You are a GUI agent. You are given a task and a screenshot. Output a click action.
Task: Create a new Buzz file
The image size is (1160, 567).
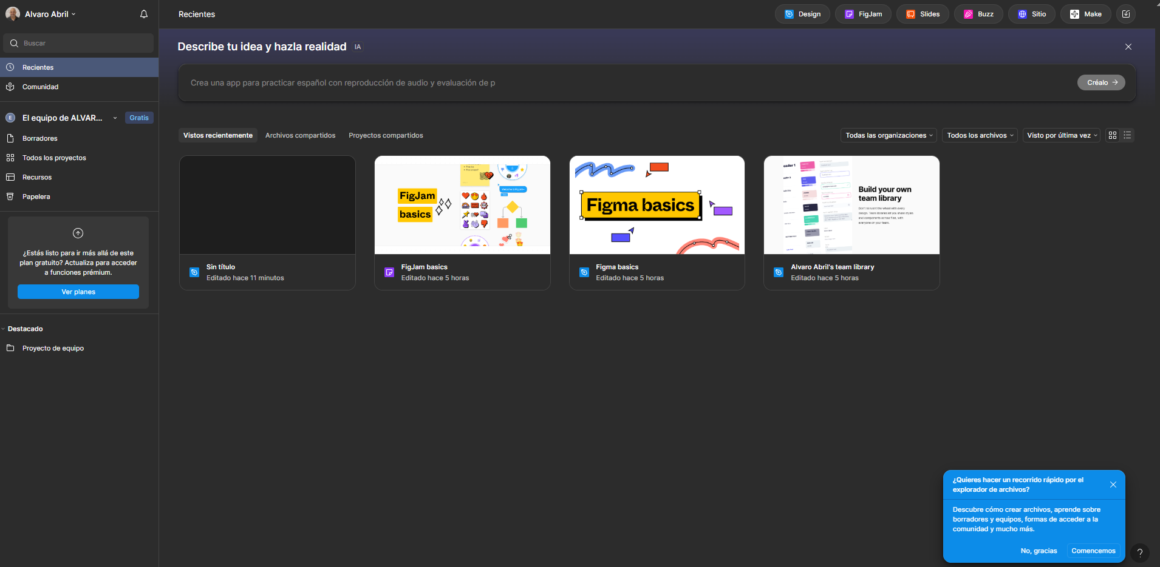pyautogui.click(x=978, y=14)
